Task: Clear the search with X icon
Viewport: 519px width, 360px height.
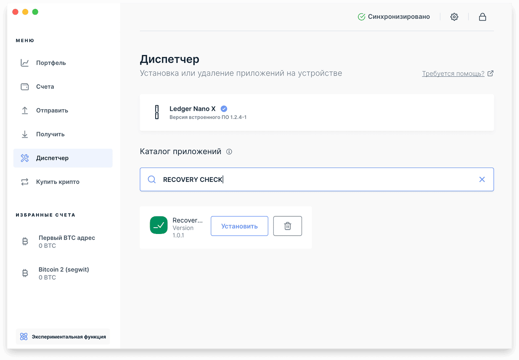Action: [482, 179]
